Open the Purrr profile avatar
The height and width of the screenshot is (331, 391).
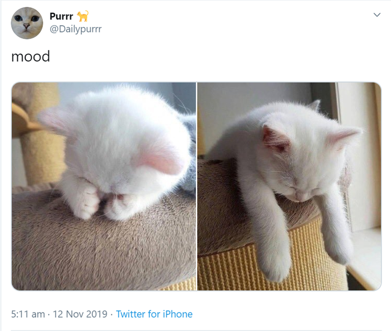(x=27, y=23)
